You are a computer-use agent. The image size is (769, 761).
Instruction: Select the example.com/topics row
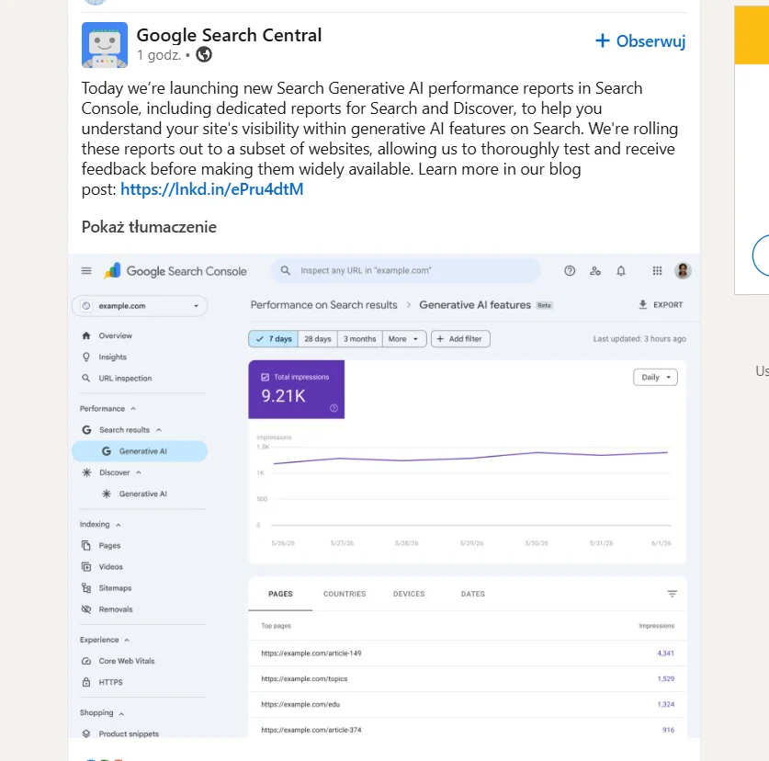pos(468,678)
